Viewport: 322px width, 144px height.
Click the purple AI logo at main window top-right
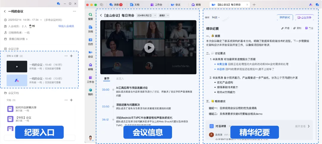click(x=311, y=4)
